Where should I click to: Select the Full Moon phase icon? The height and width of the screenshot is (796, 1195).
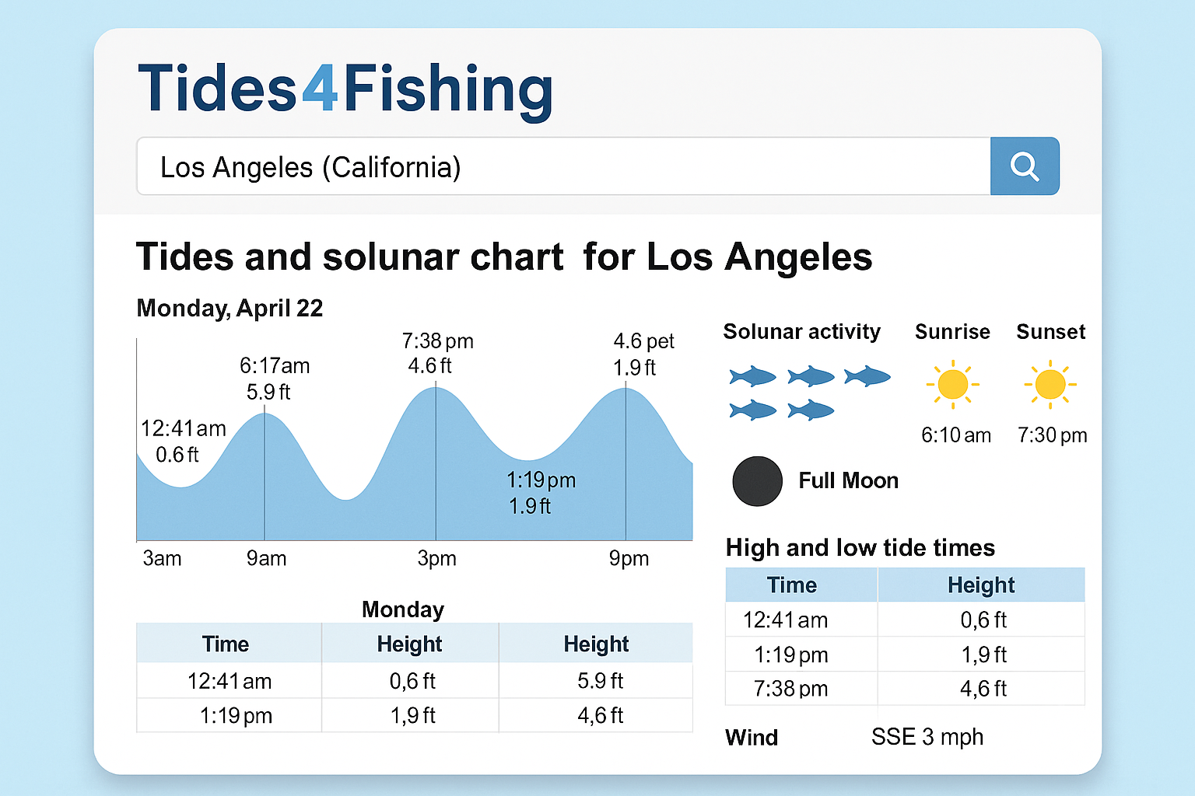pos(756,481)
